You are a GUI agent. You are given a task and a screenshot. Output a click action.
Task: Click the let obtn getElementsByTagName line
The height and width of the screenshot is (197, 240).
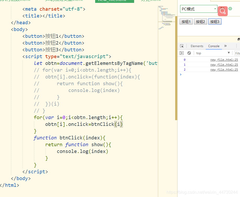(x=96, y=63)
